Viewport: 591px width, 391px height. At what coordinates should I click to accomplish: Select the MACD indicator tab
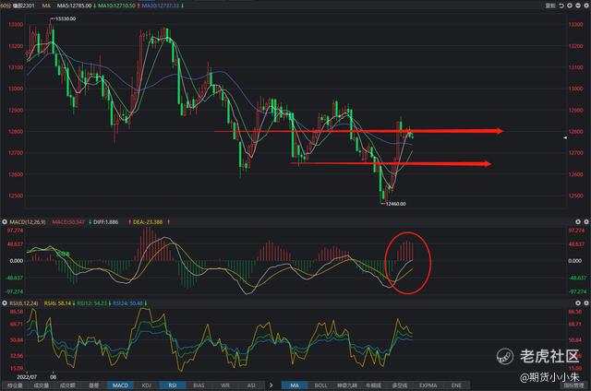120,385
